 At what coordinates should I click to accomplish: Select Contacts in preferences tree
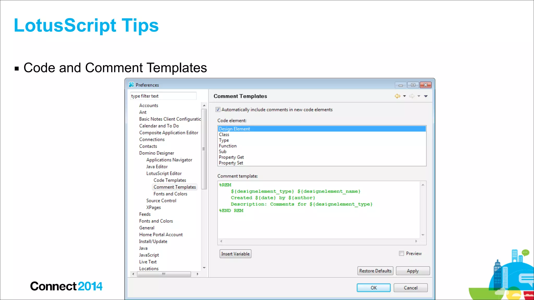pos(148,146)
